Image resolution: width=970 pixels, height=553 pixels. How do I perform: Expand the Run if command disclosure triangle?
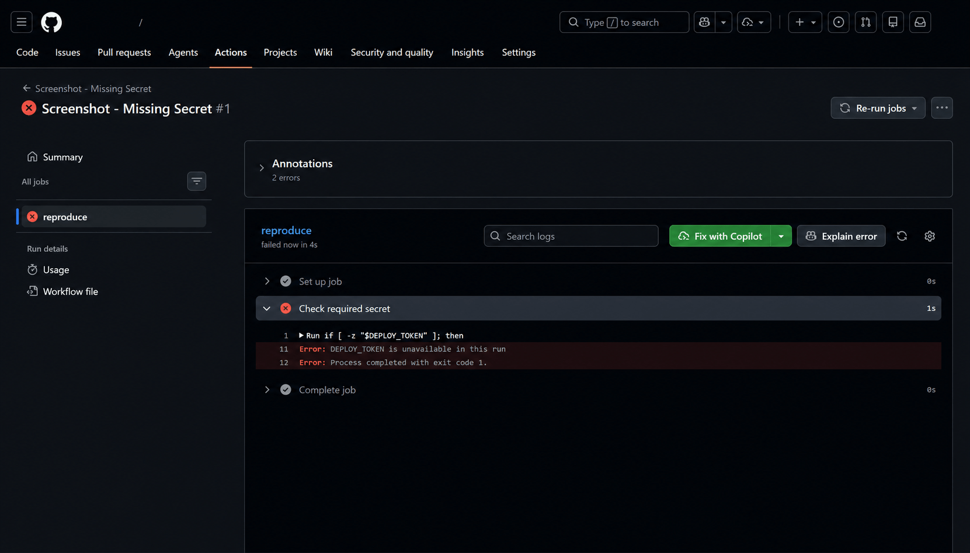pyautogui.click(x=301, y=336)
